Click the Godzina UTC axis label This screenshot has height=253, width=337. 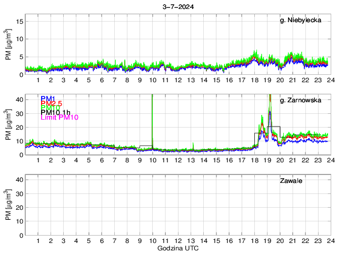point(177,248)
